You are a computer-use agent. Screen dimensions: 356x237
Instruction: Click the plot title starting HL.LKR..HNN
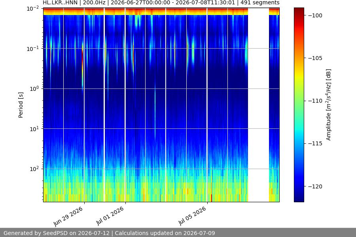click(x=161, y=3)
